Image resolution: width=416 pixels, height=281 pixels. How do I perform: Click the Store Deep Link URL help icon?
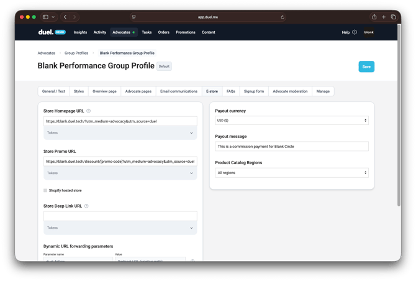pos(86,206)
